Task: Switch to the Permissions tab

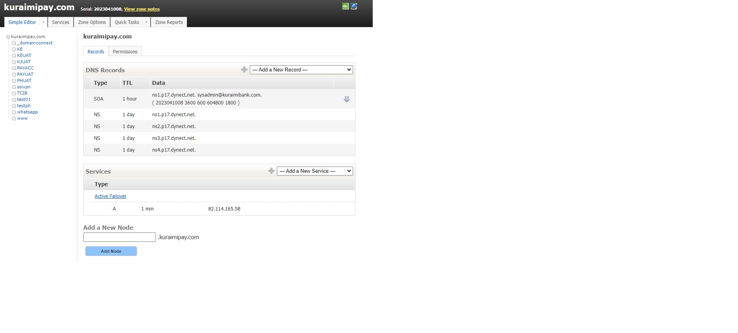Action: [x=125, y=52]
